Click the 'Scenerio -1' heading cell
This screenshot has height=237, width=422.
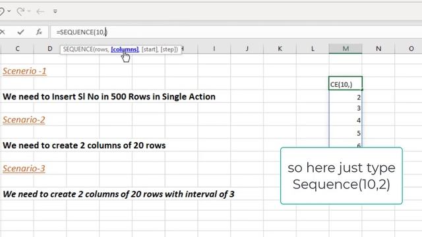(x=24, y=71)
